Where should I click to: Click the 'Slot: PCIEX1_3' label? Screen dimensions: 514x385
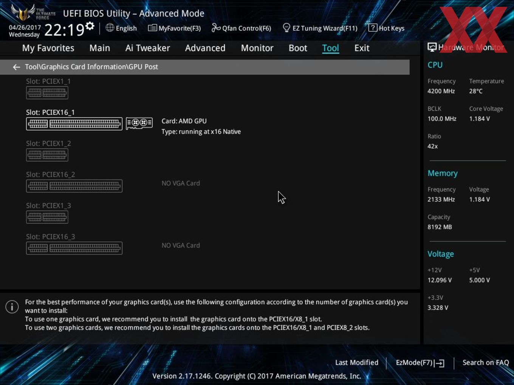coord(48,206)
